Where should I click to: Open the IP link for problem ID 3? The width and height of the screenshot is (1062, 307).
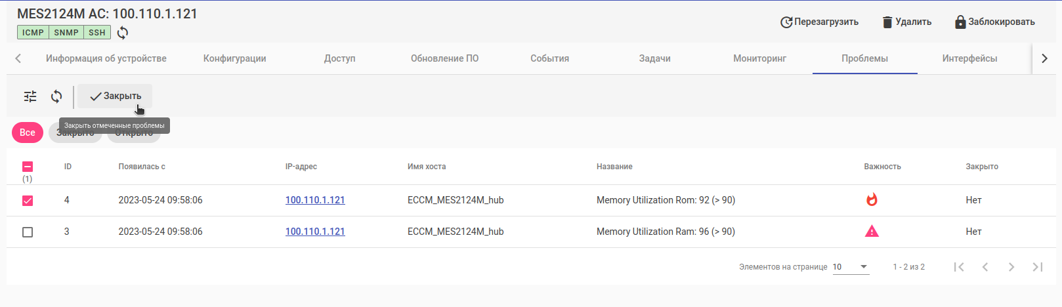point(315,232)
